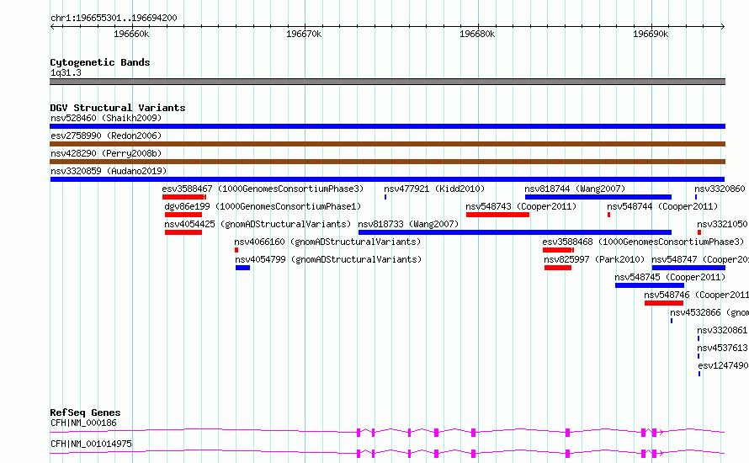Image resolution: width=749 pixels, height=463 pixels.
Task: Select the nsv548745 (Cooper2011) blue bar
Action: pos(650,285)
